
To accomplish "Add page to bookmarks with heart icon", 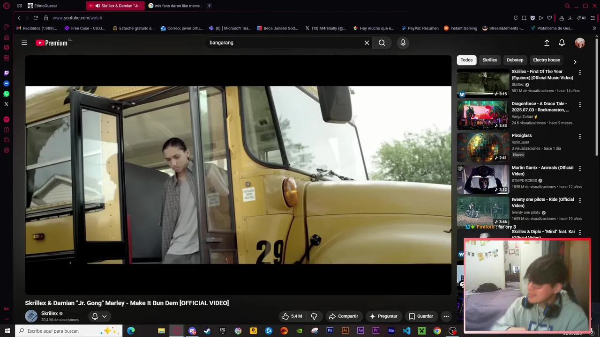I will [x=549, y=18].
